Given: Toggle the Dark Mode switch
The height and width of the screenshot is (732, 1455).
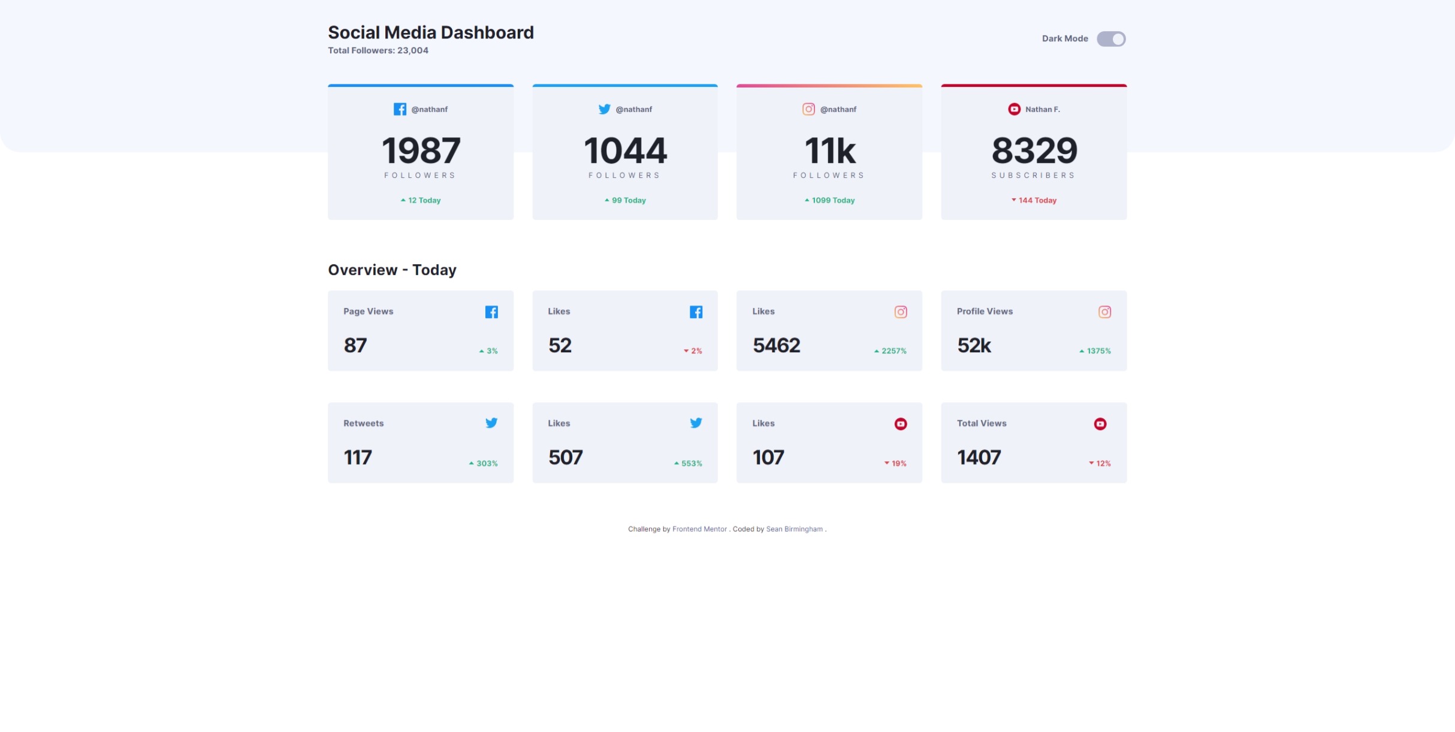Looking at the screenshot, I should [x=1110, y=39].
